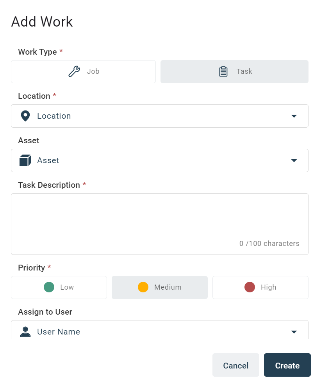Click the Add Work title
Image resolution: width=321 pixels, height=388 pixels.
[42, 22]
